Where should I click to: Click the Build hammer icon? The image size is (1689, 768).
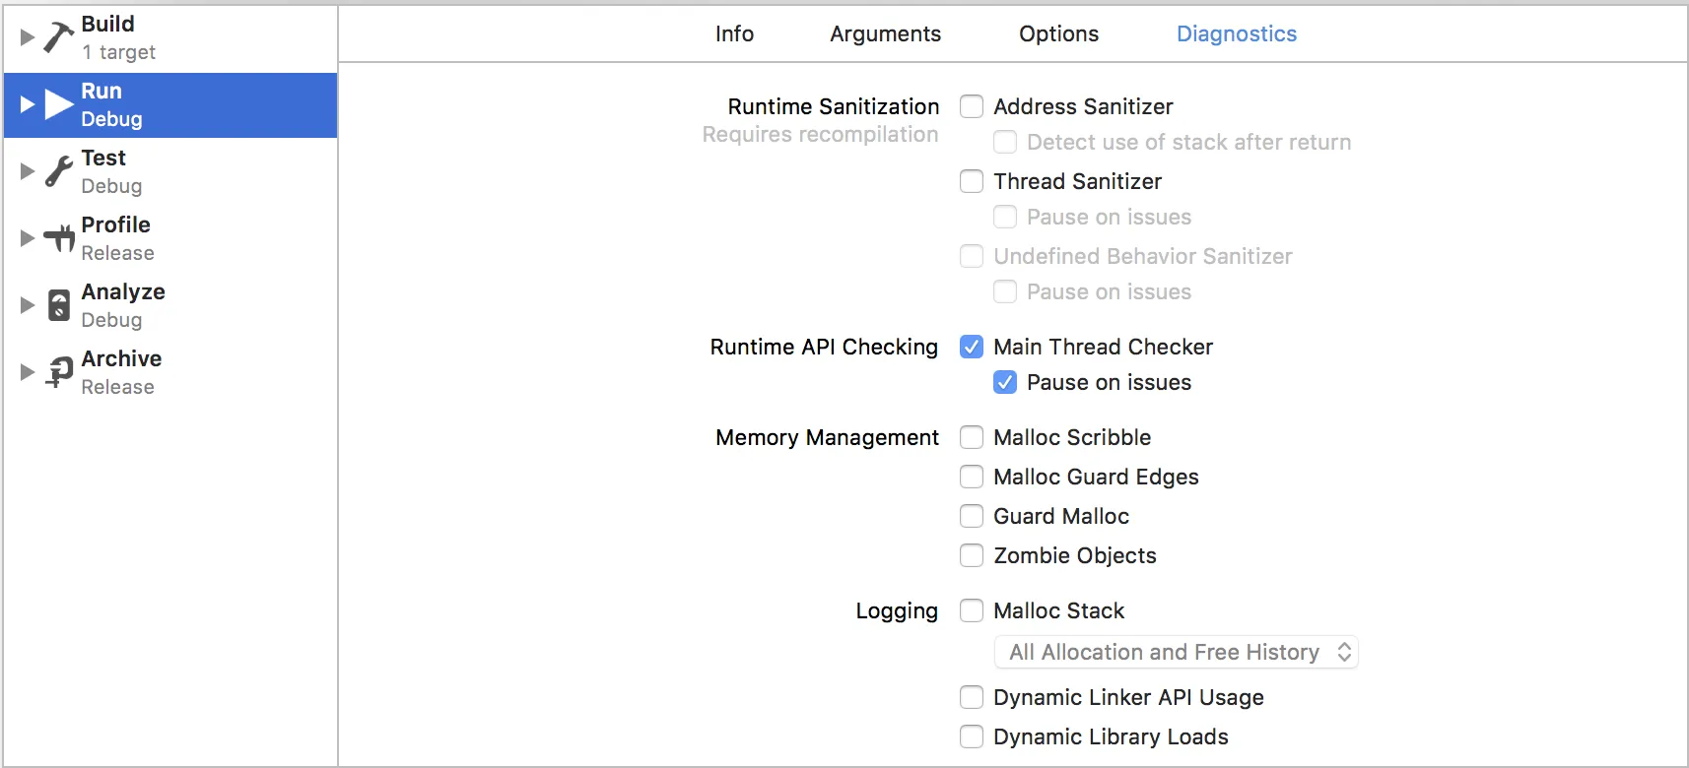point(59,37)
